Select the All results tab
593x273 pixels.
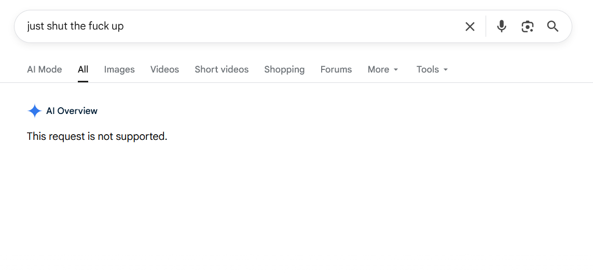[83, 69]
